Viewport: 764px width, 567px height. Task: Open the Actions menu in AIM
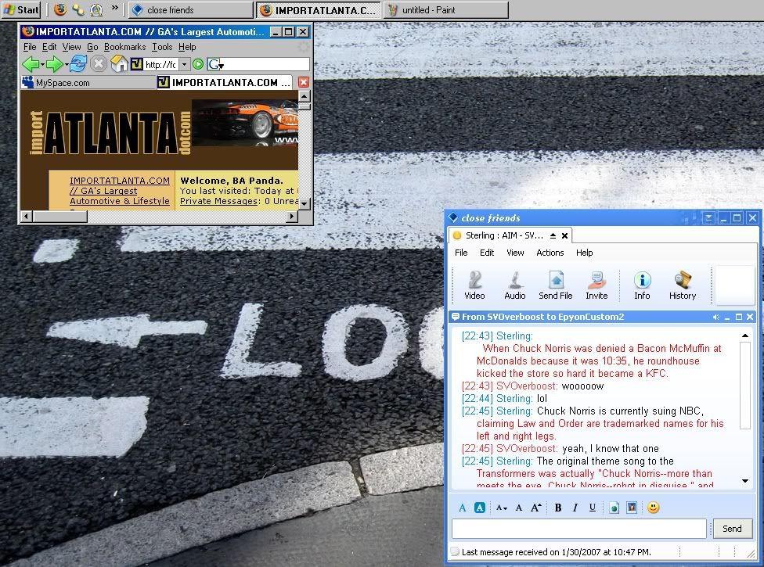click(x=550, y=253)
